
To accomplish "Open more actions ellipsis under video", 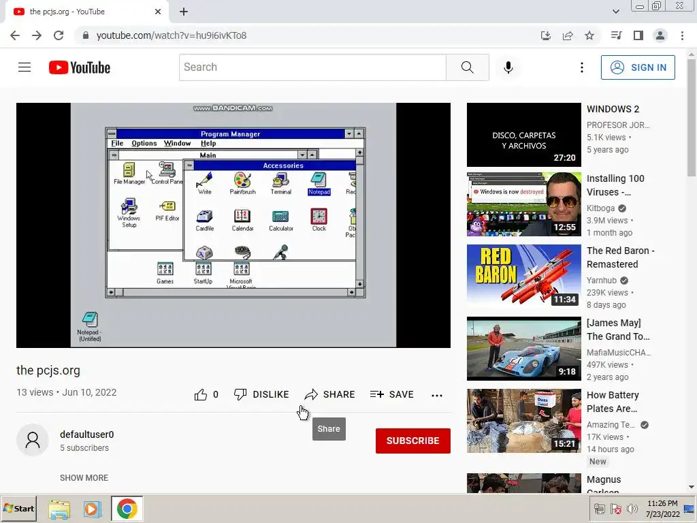I will (x=437, y=395).
